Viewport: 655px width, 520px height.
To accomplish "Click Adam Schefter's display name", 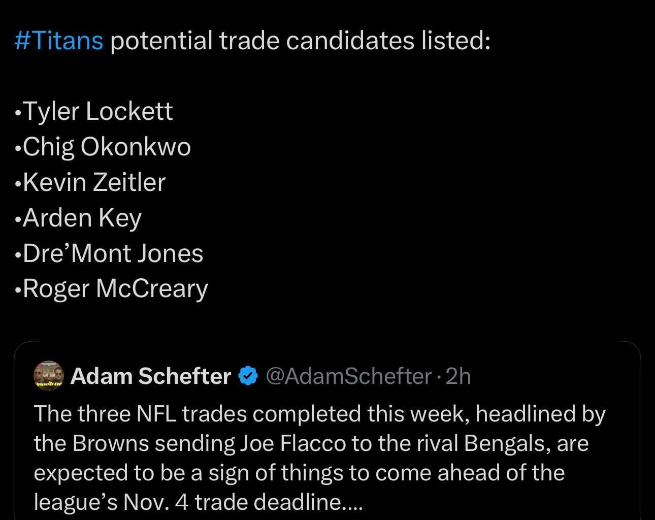I will [151, 376].
